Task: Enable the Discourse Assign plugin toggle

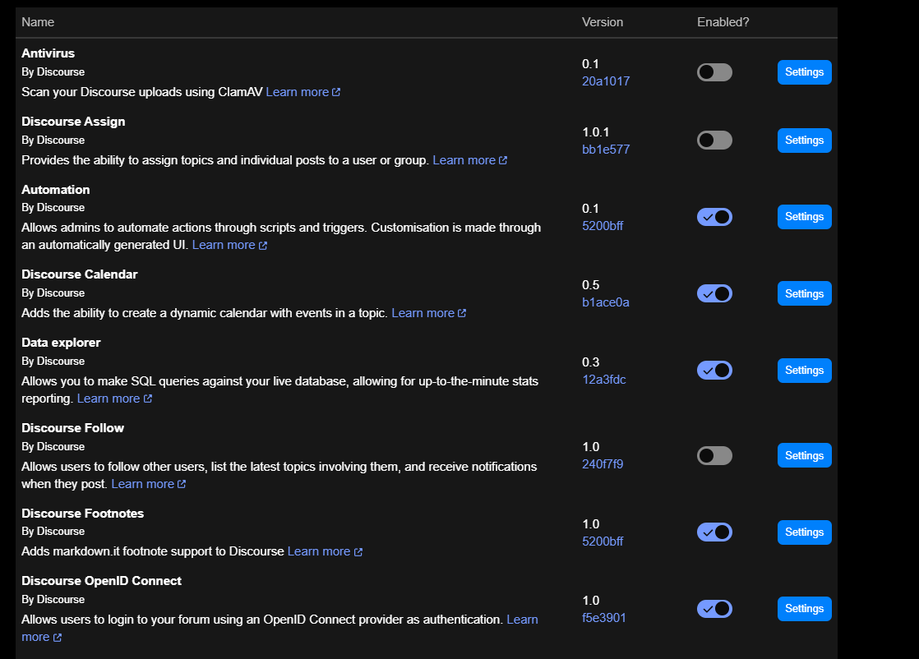Action: [x=714, y=140]
